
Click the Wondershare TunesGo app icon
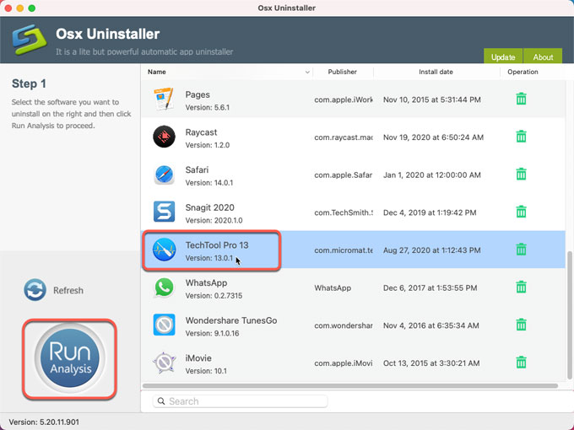(164, 325)
